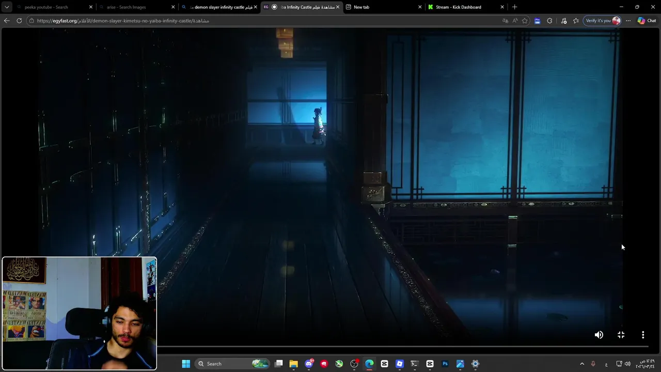
Task: Switch to Microsoft Edge on the taskbar
Action: [x=369, y=364]
